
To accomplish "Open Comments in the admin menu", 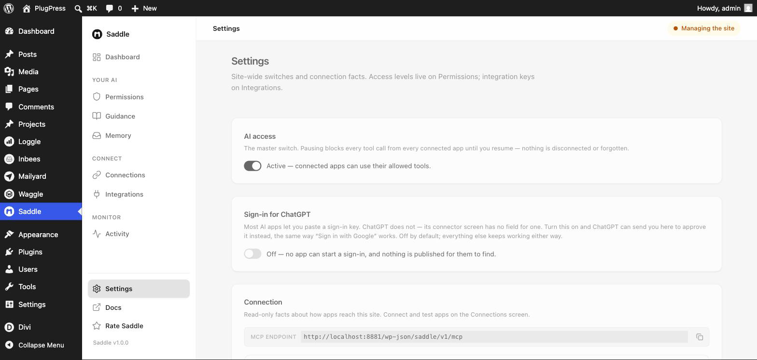I will pyautogui.click(x=41, y=107).
